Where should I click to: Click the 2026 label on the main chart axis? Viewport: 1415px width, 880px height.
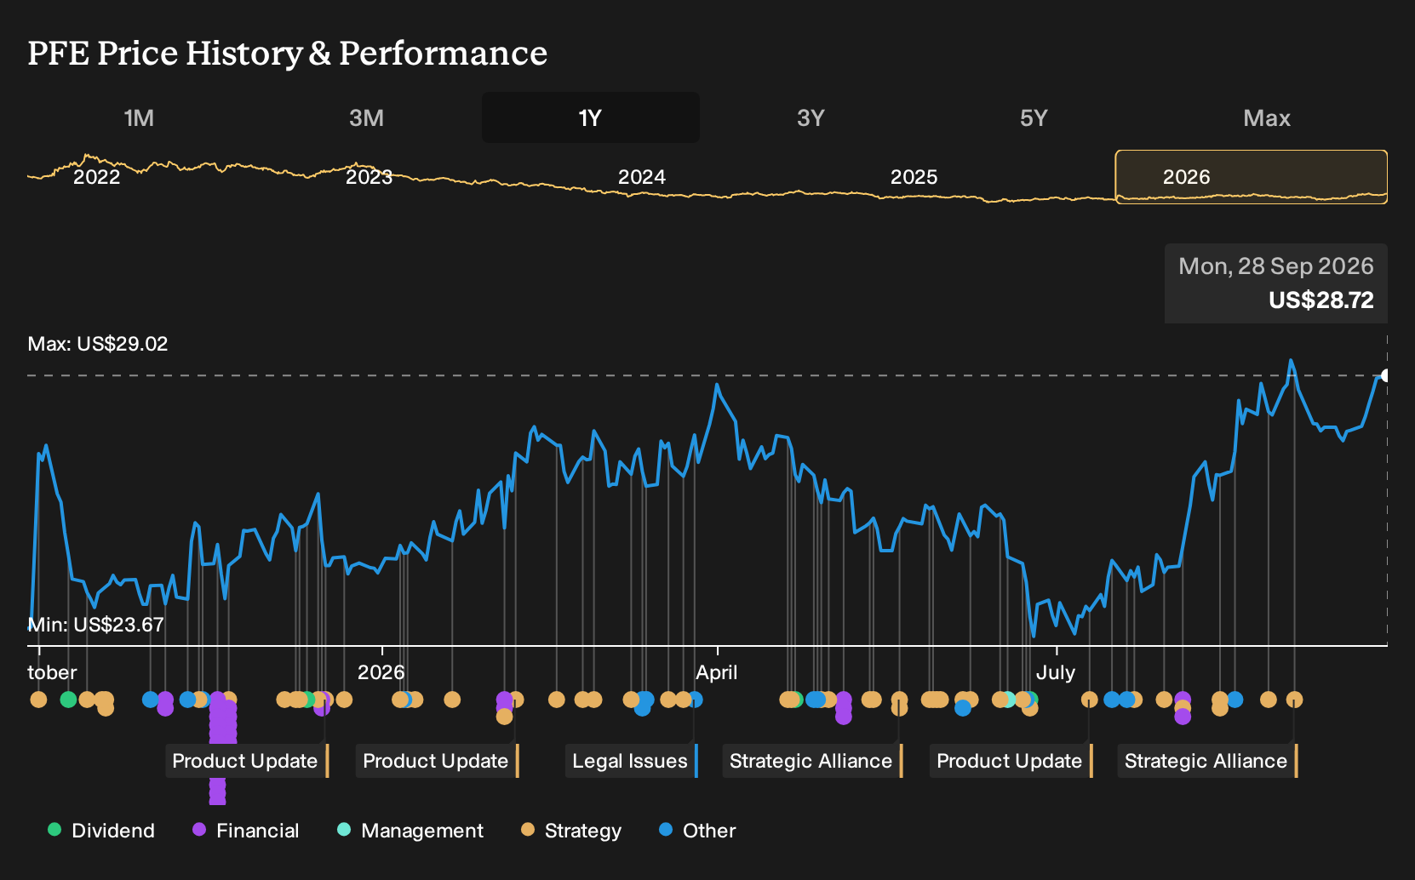click(381, 672)
